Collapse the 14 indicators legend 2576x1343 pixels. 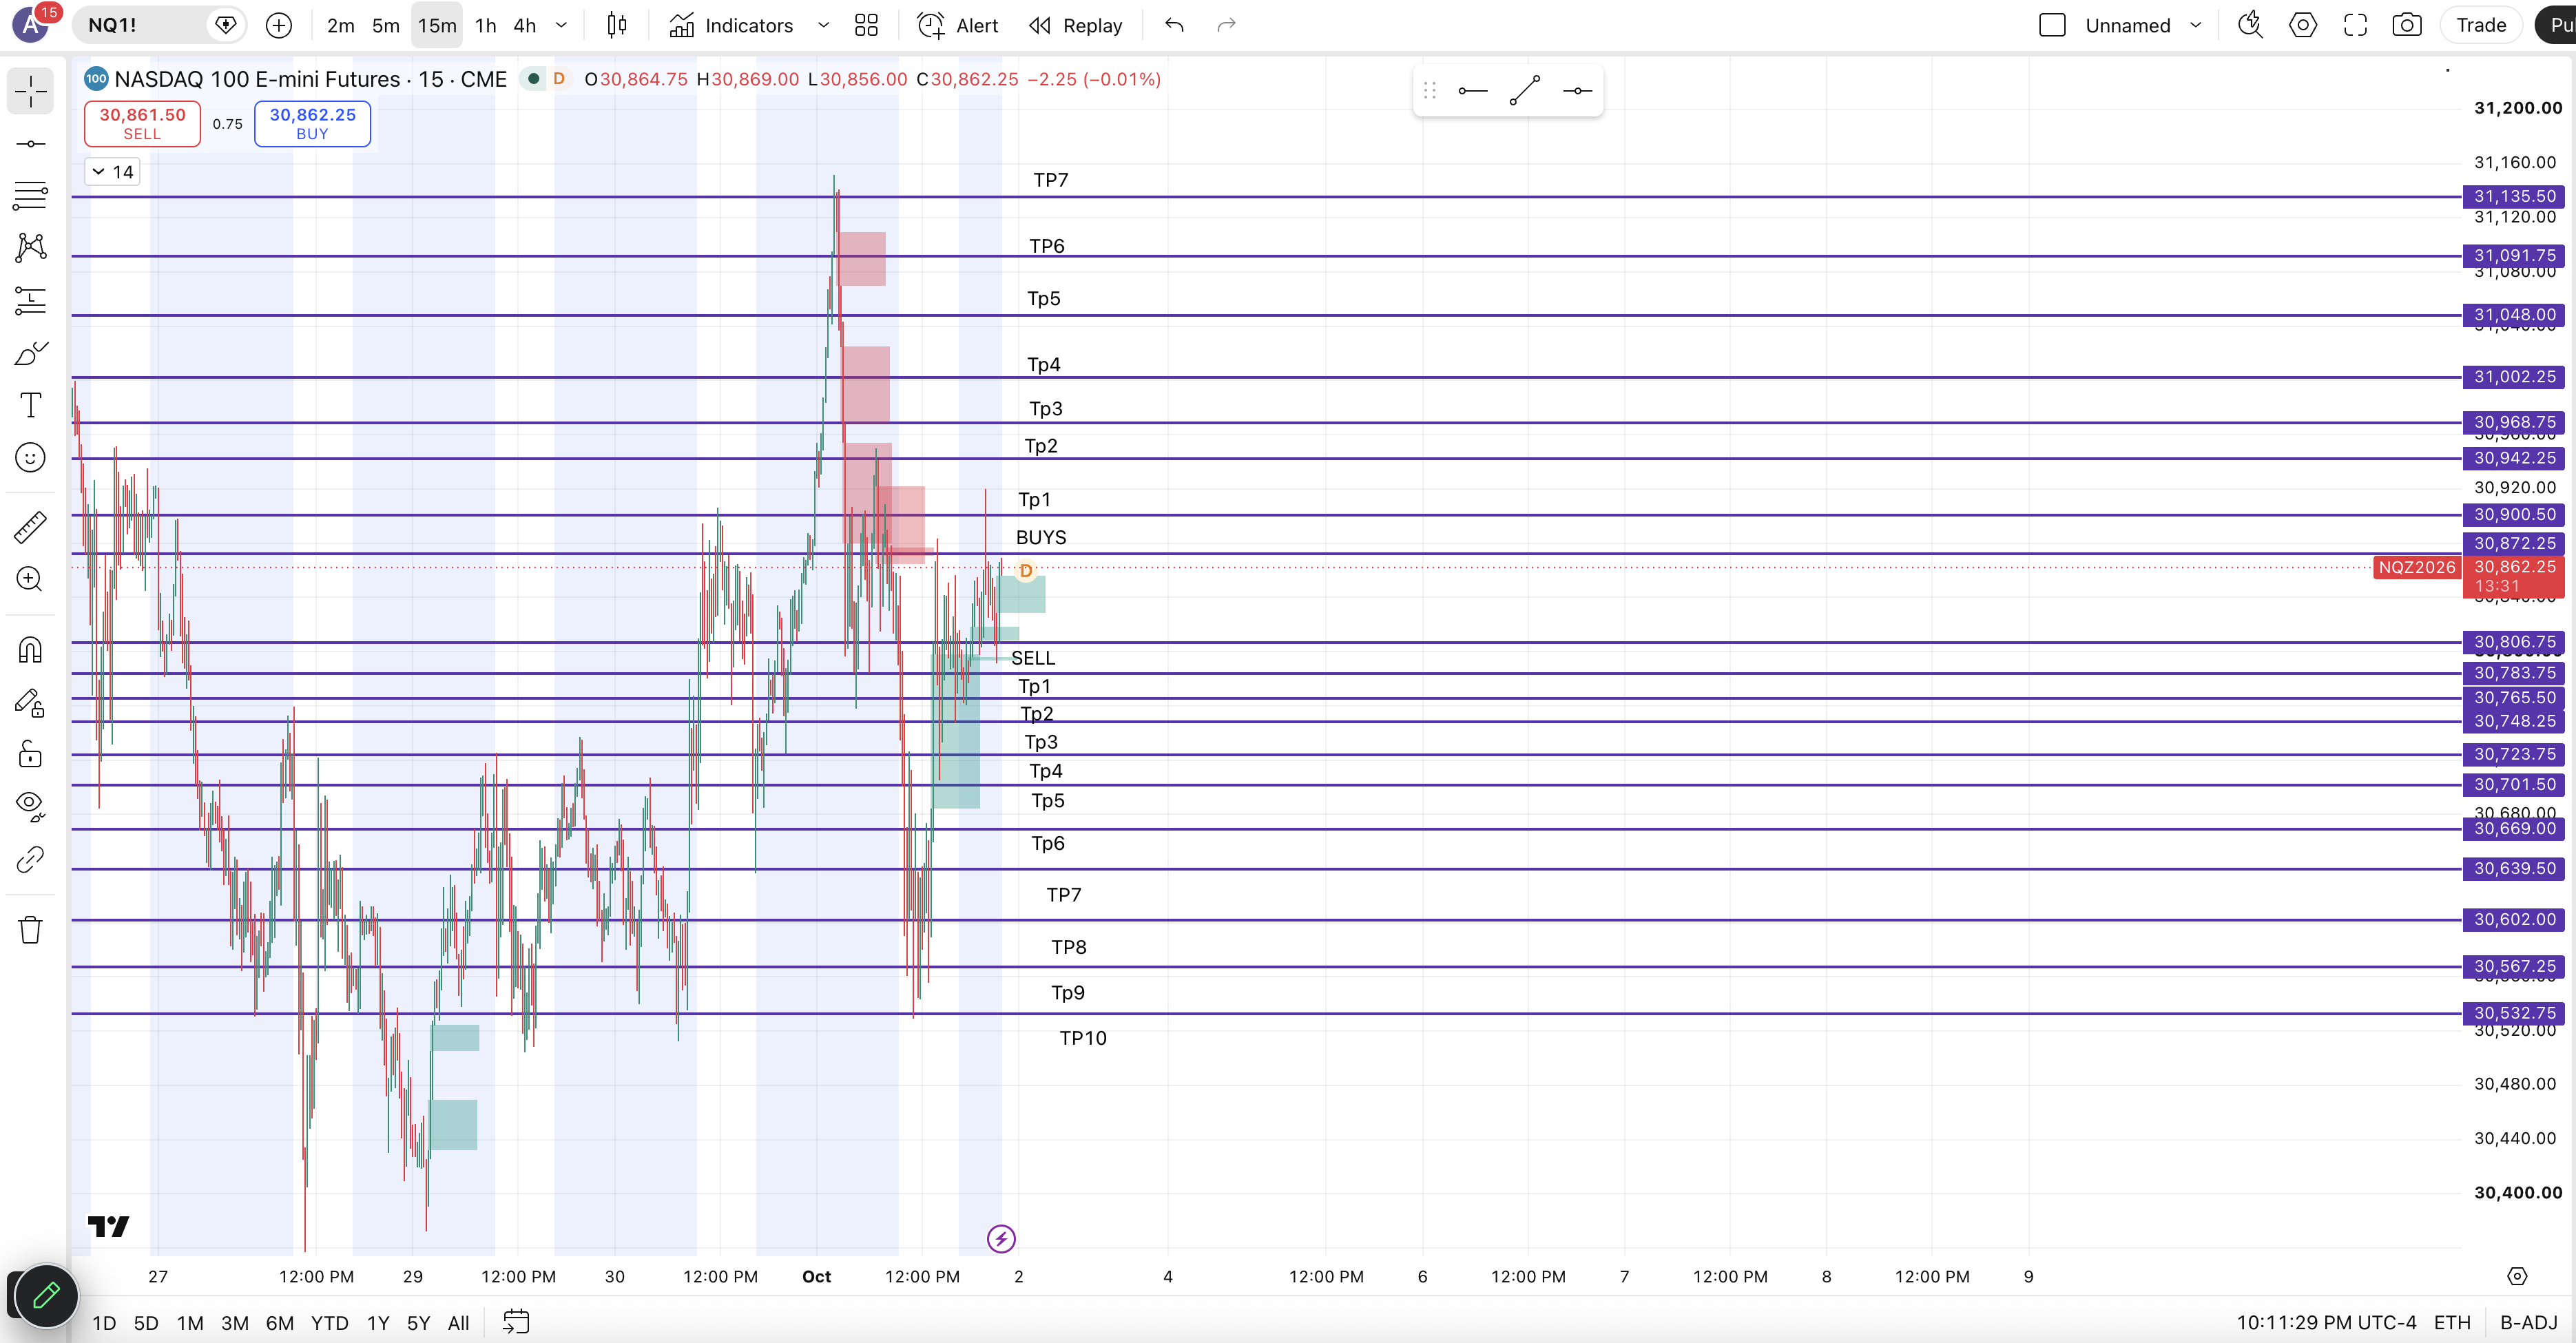(113, 172)
